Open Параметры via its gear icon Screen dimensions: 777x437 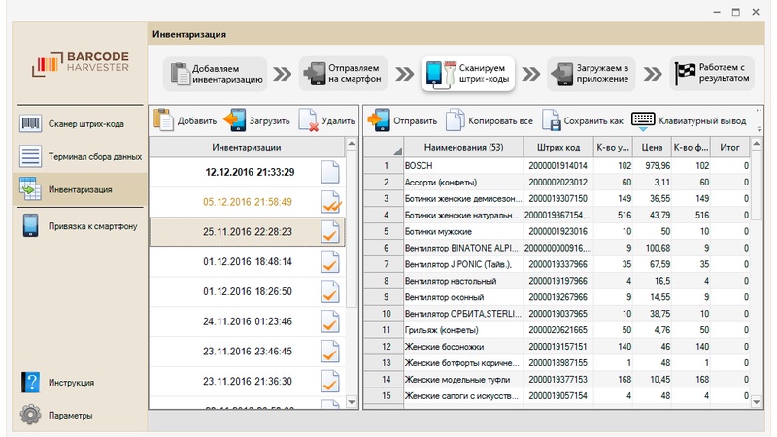pyautogui.click(x=31, y=415)
